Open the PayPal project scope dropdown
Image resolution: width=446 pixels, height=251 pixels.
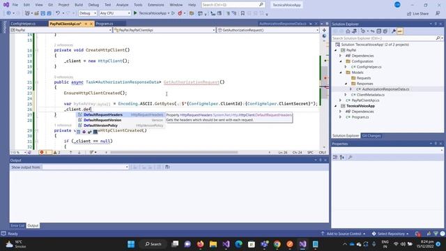(61, 30)
